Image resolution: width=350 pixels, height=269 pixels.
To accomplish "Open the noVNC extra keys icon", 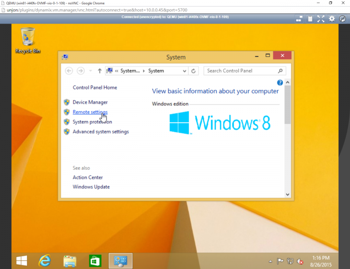I will tap(299, 19).
